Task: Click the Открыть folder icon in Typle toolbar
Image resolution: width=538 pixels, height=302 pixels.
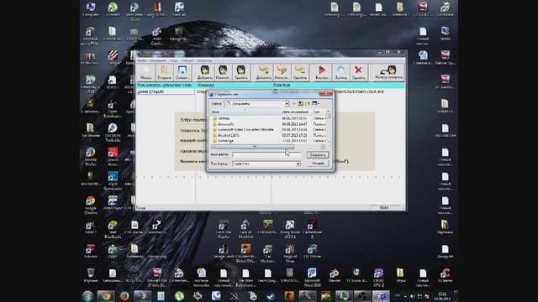Action: [x=164, y=72]
